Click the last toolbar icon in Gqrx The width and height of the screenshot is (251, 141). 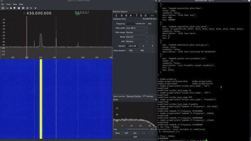point(35,8)
